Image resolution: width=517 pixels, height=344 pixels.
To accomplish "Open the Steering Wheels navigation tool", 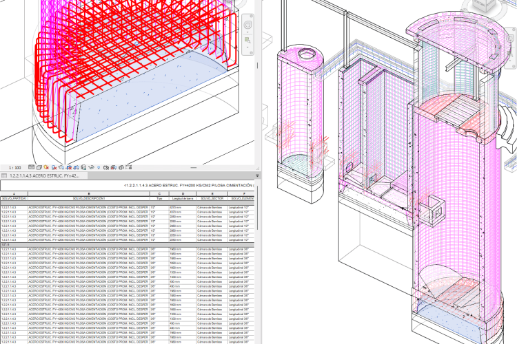I will pos(247,25).
